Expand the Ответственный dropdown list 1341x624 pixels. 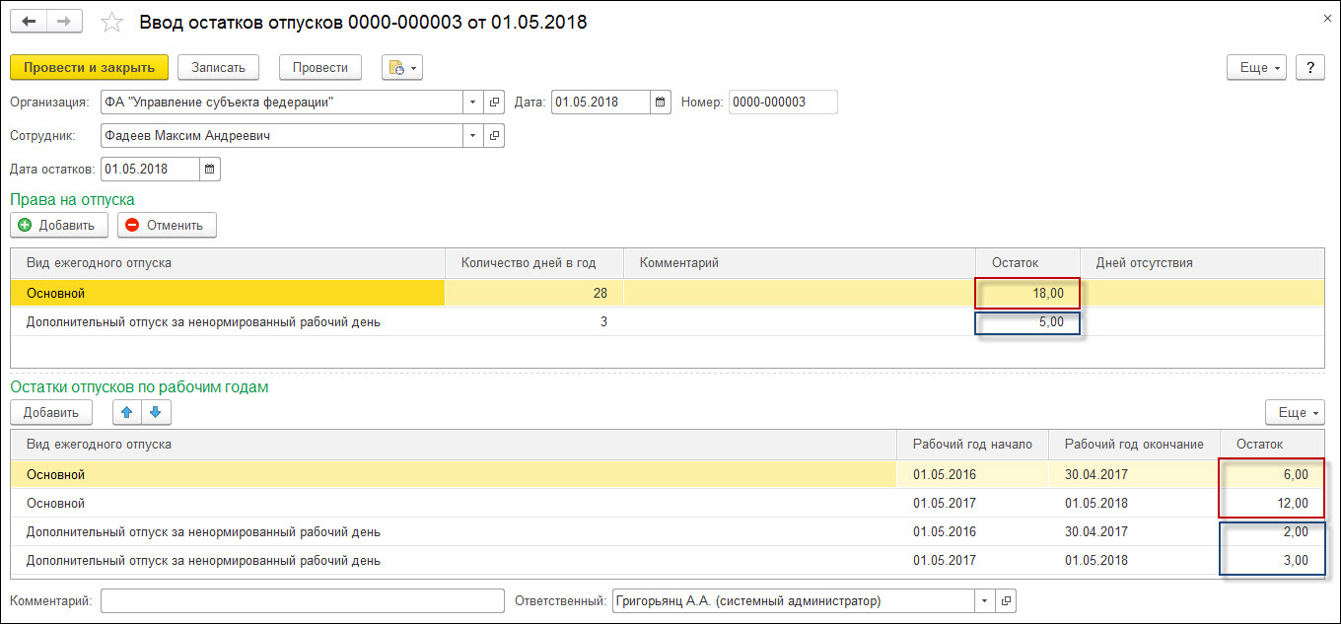pos(983,600)
